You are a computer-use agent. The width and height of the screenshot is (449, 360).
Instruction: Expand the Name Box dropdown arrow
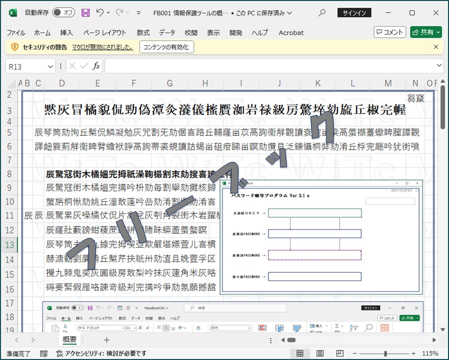coord(50,67)
